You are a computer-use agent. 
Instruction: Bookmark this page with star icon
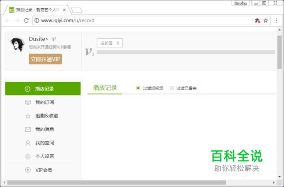266,20
